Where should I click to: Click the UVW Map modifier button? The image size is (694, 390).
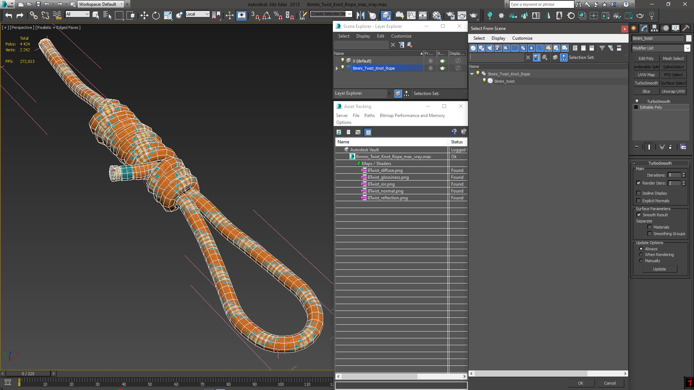pyautogui.click(x=646, y=75)
